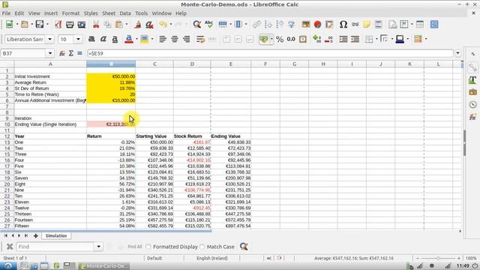This screenshot has height=270, width=480.
Task: Close the Find toolbar
Action: click(10, 247)
